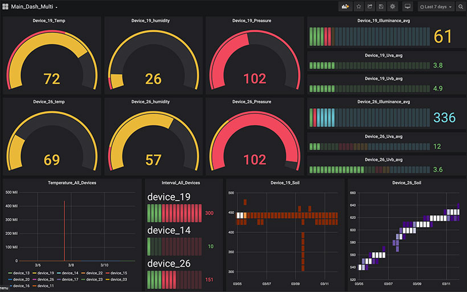Click the Device_19_Illuminance_avg panel title
This screenshot has height=292, width=467.
coord(384,20)
